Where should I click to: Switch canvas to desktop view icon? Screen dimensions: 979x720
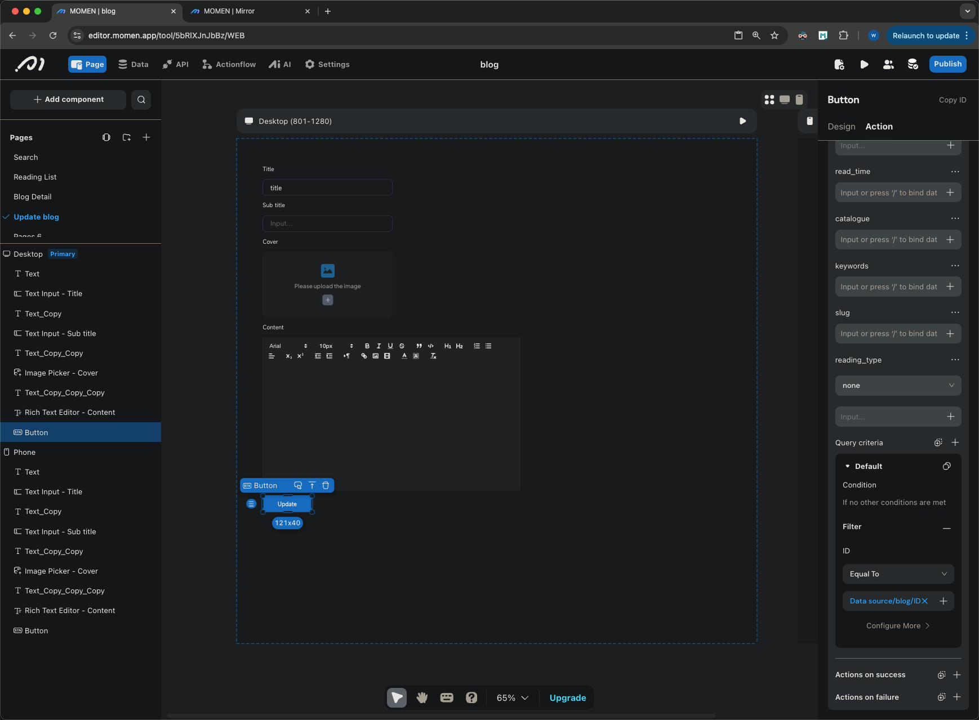tap(785, 100)
